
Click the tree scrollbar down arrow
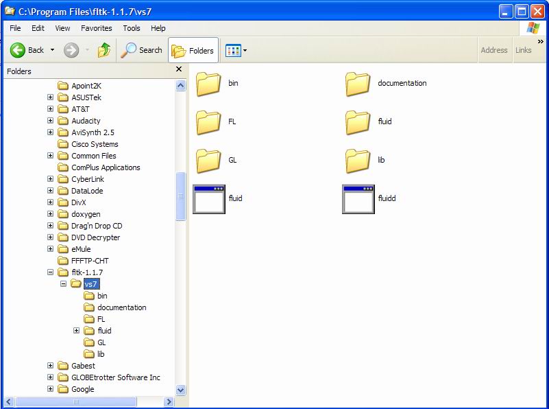pyautogui.click(x=181, y=390)
